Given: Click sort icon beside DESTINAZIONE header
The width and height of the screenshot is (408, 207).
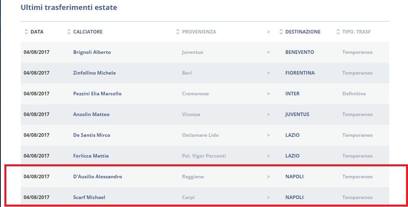Looking at the screenshot, I should (281, 32).
